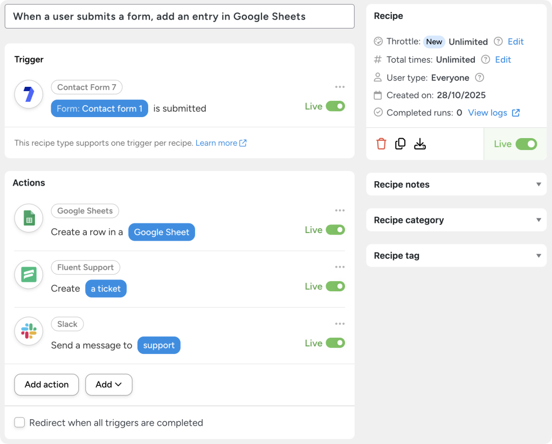The height and width of the screenshot is (444, 552).
Task: Open the Slack action's three-dot menu
Action: point(340,324)
